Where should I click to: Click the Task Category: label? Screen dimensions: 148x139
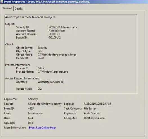(73, 108)
